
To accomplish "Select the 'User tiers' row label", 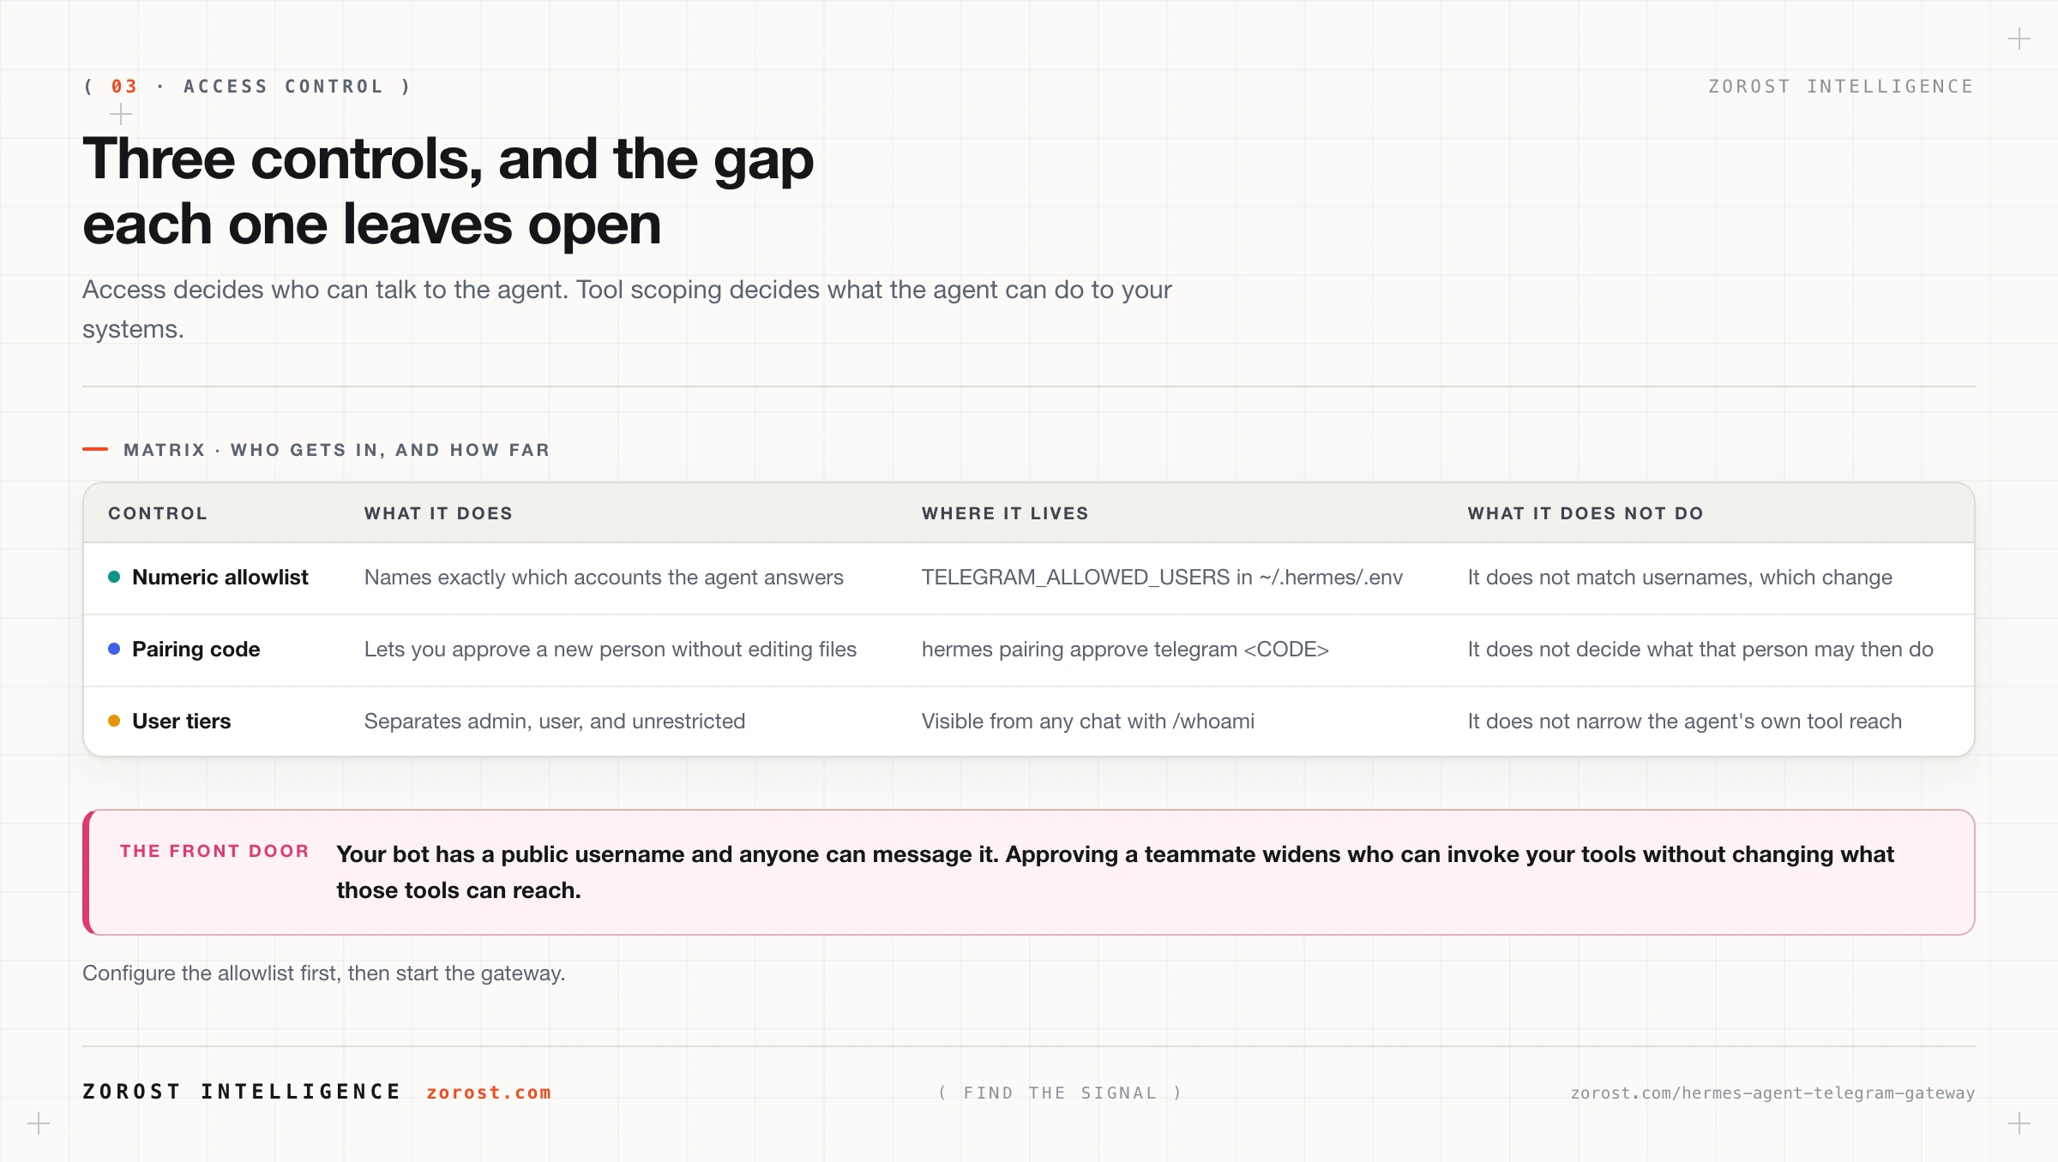I will coord(181,721).
